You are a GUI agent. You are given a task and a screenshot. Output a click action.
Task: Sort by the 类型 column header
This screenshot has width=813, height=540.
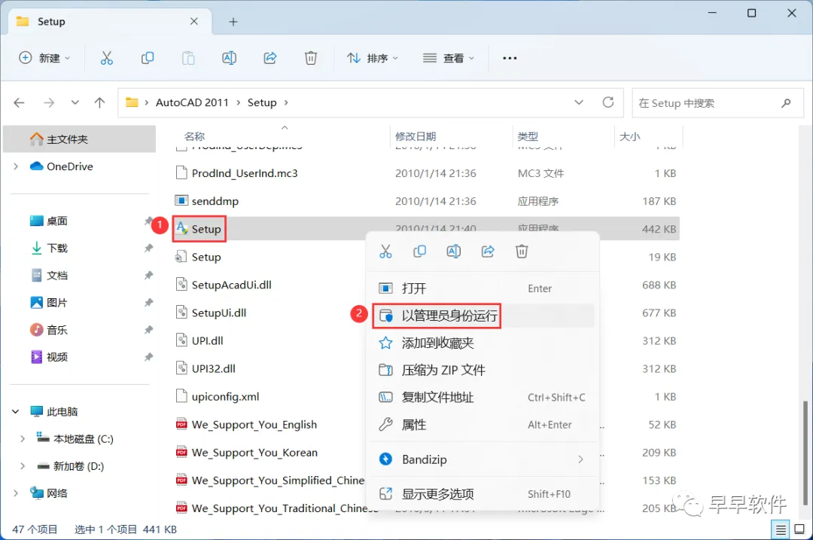(528, 136)
